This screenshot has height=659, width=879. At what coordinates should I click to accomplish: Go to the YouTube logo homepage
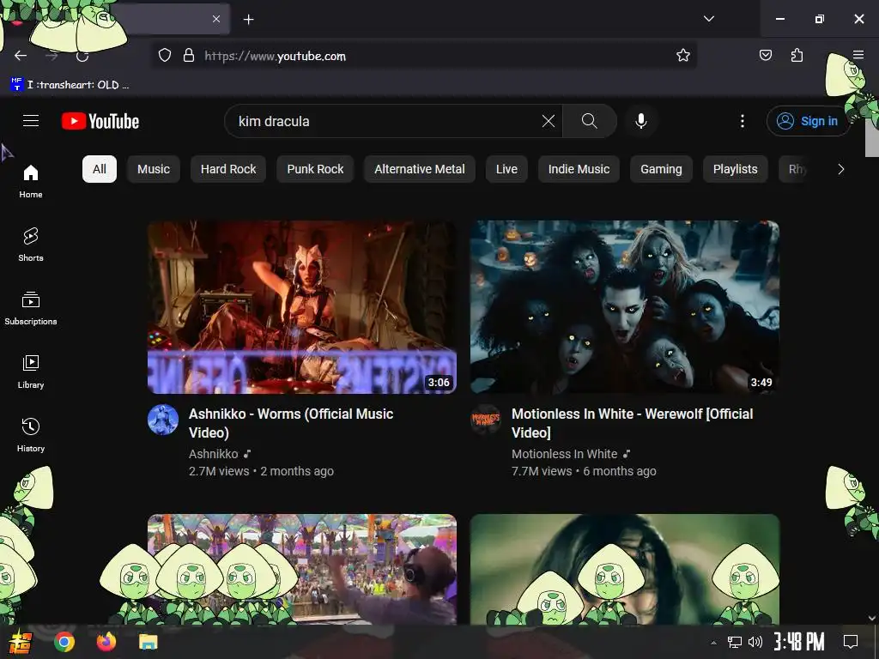[100, 121]
